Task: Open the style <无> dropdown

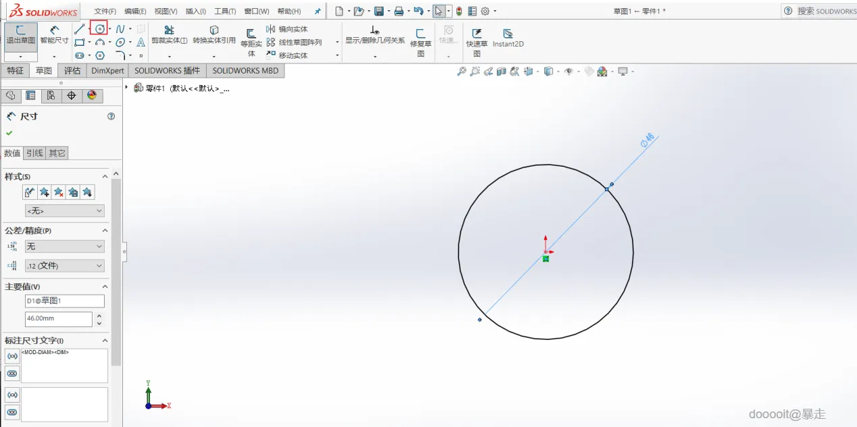Action: pos(65,211)
